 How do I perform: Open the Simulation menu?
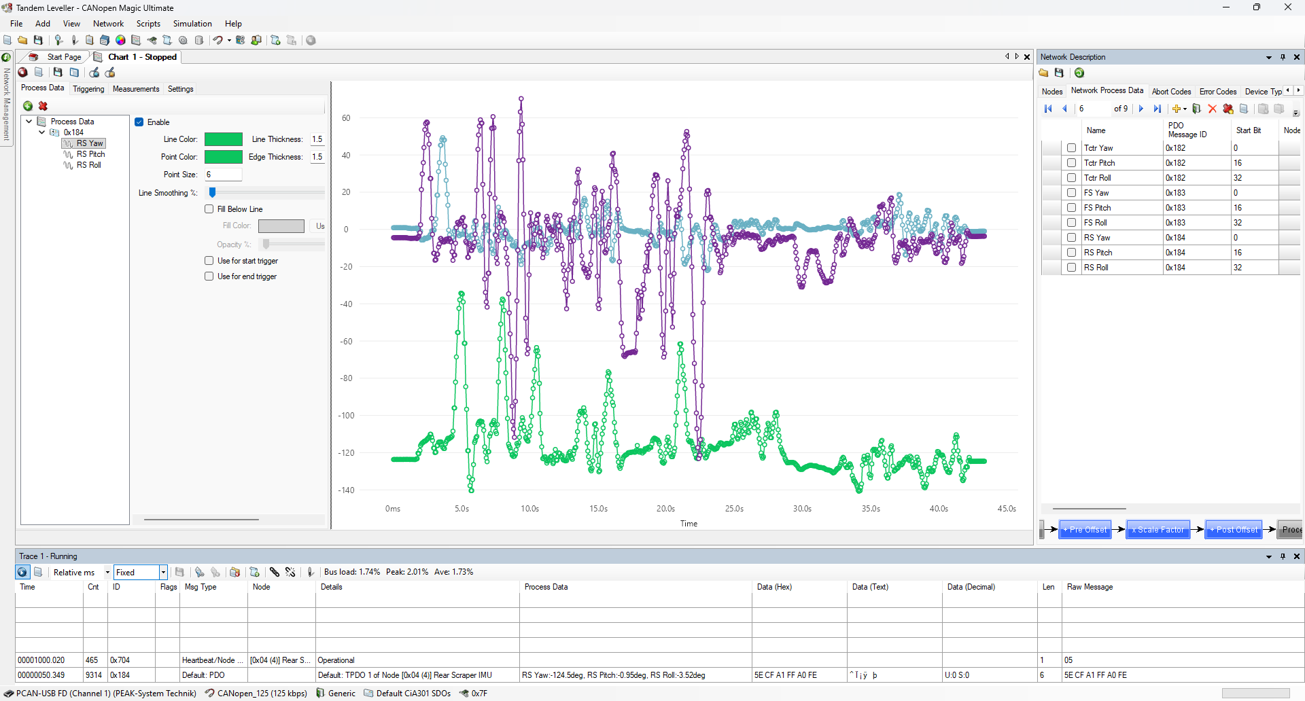click(x=192, y=24)
